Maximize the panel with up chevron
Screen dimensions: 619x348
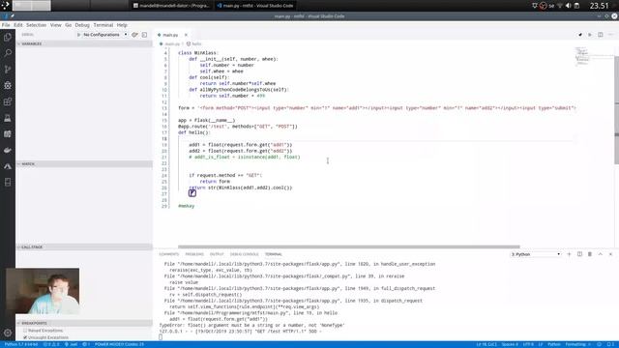click(x=600, y=254)
